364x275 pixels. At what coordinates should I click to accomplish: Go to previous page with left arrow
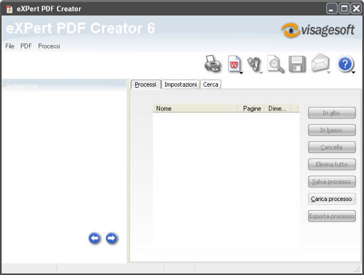tap(94, 238)
